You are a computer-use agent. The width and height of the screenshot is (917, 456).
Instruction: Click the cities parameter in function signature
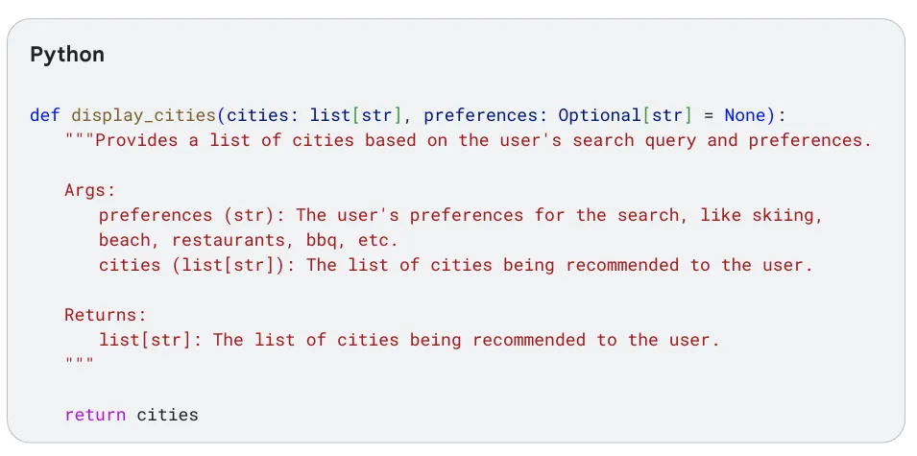click(256, 115)
